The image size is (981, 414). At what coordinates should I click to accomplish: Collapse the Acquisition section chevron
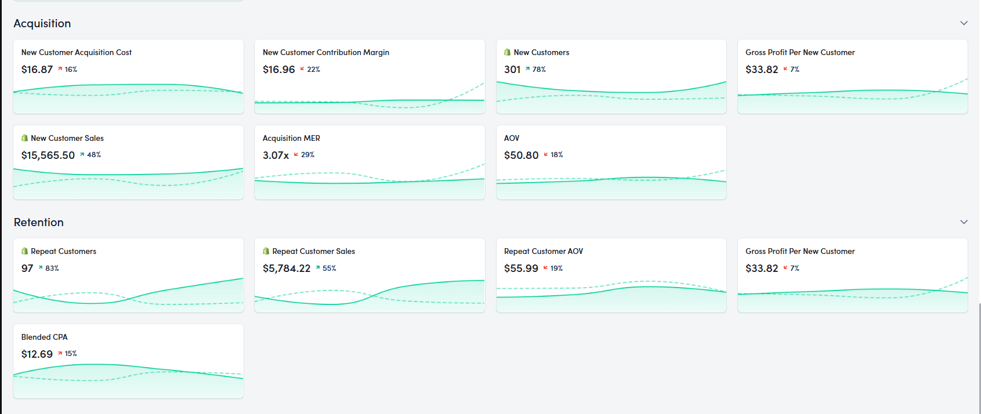point(964,23)
